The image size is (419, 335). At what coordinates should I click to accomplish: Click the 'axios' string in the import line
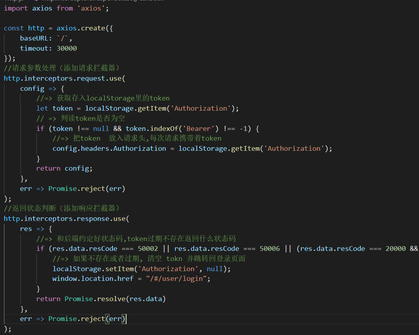point(91,8)
